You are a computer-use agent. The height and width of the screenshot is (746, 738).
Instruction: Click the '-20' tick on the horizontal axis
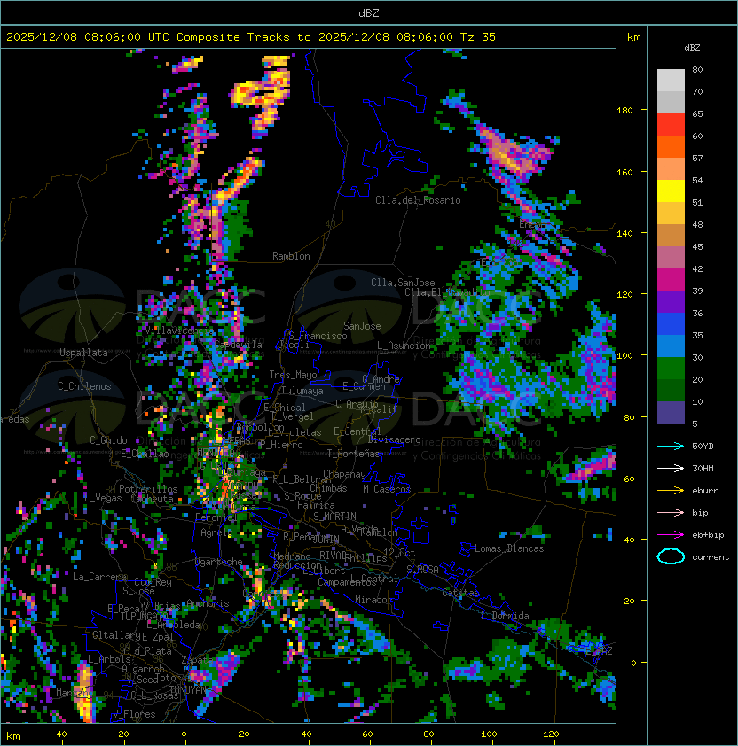pos(121,734)
